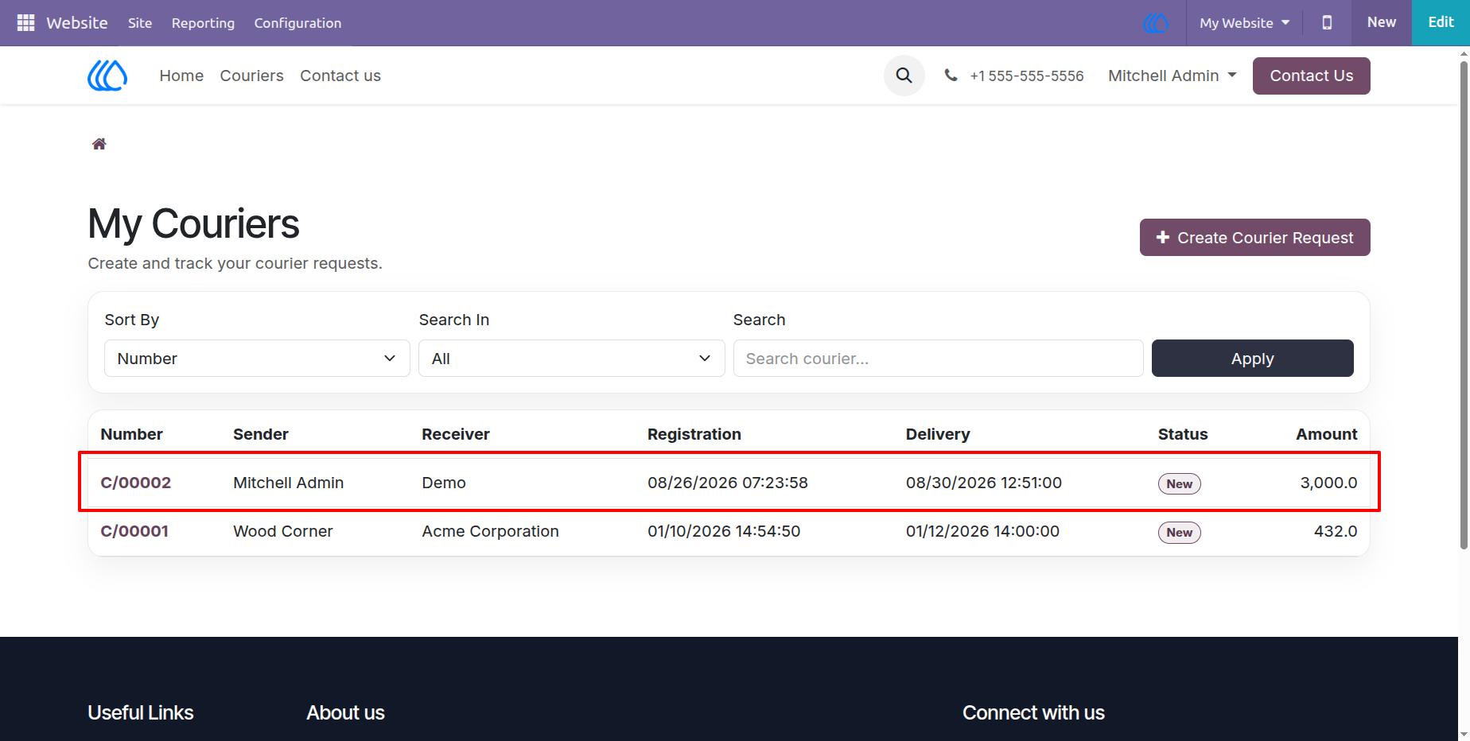The image size is (1470, 741).
Task: Open the Search In All dropdown
Action: point(571,359)
